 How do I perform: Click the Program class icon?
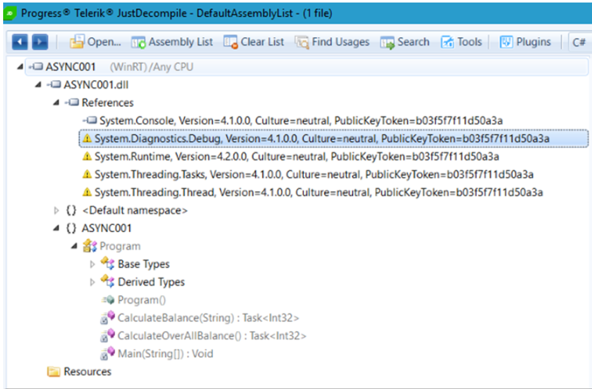(x=90, y=247)
